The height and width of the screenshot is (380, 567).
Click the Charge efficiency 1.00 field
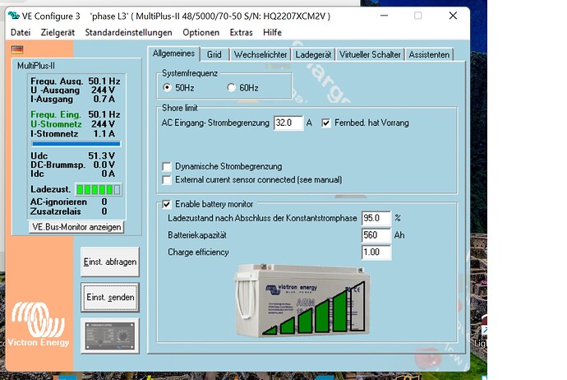point(376,253)
